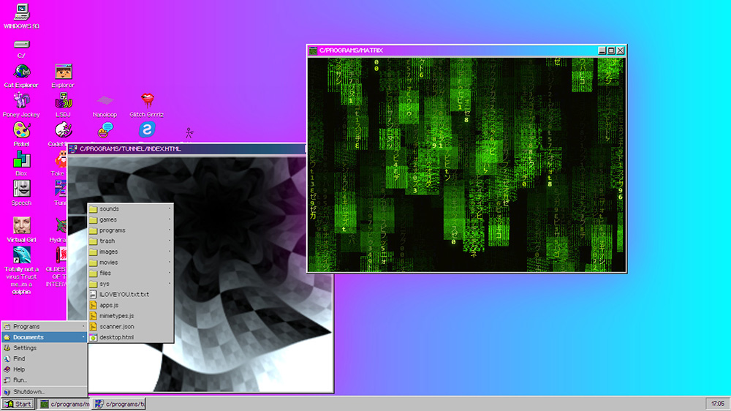Minimize the Matrix window

[602, 50]
